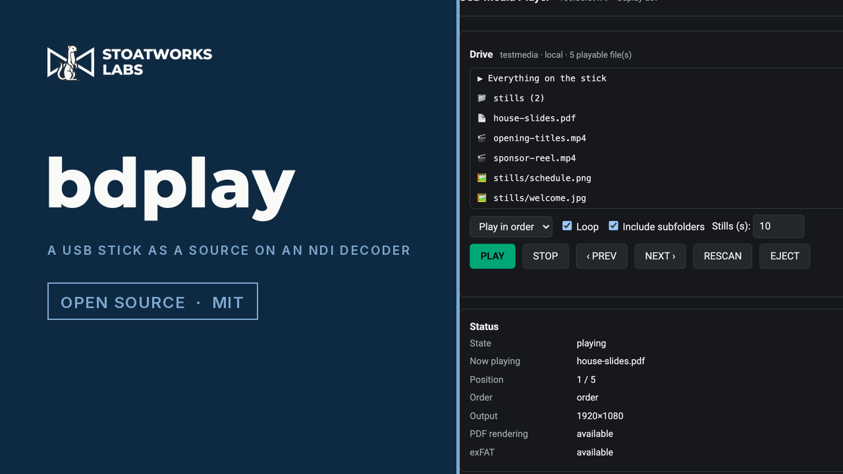Click the PDF rendering value available
843x474 pixels.
[595, 434]
